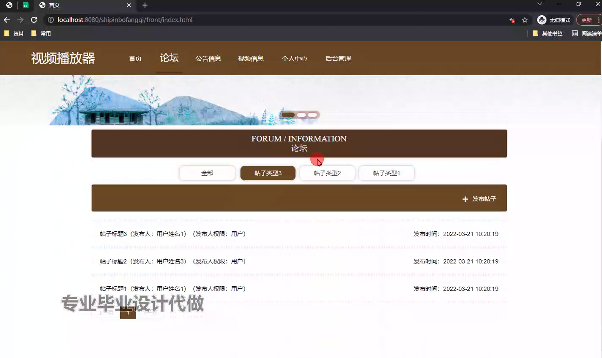Open the post titled 帖子标题2

[299, 261]
